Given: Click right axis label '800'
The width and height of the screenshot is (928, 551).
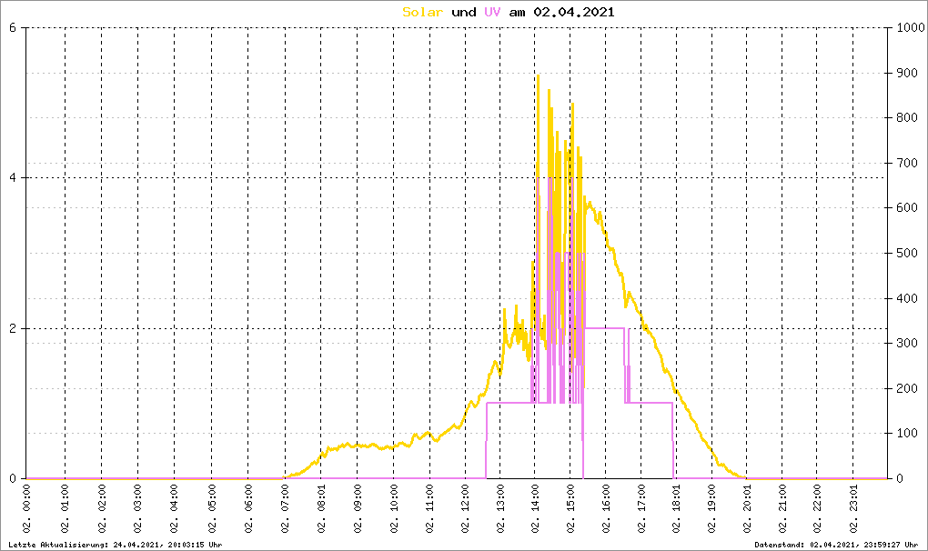Looking at the screenshot, I should pos(907,118).
